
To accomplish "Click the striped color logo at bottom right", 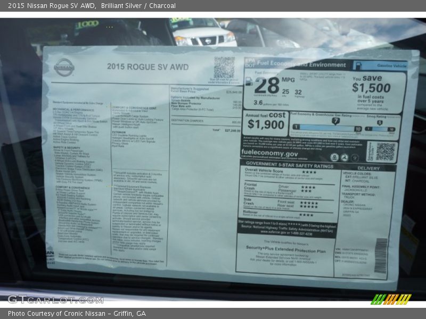I will coord(391,299).
